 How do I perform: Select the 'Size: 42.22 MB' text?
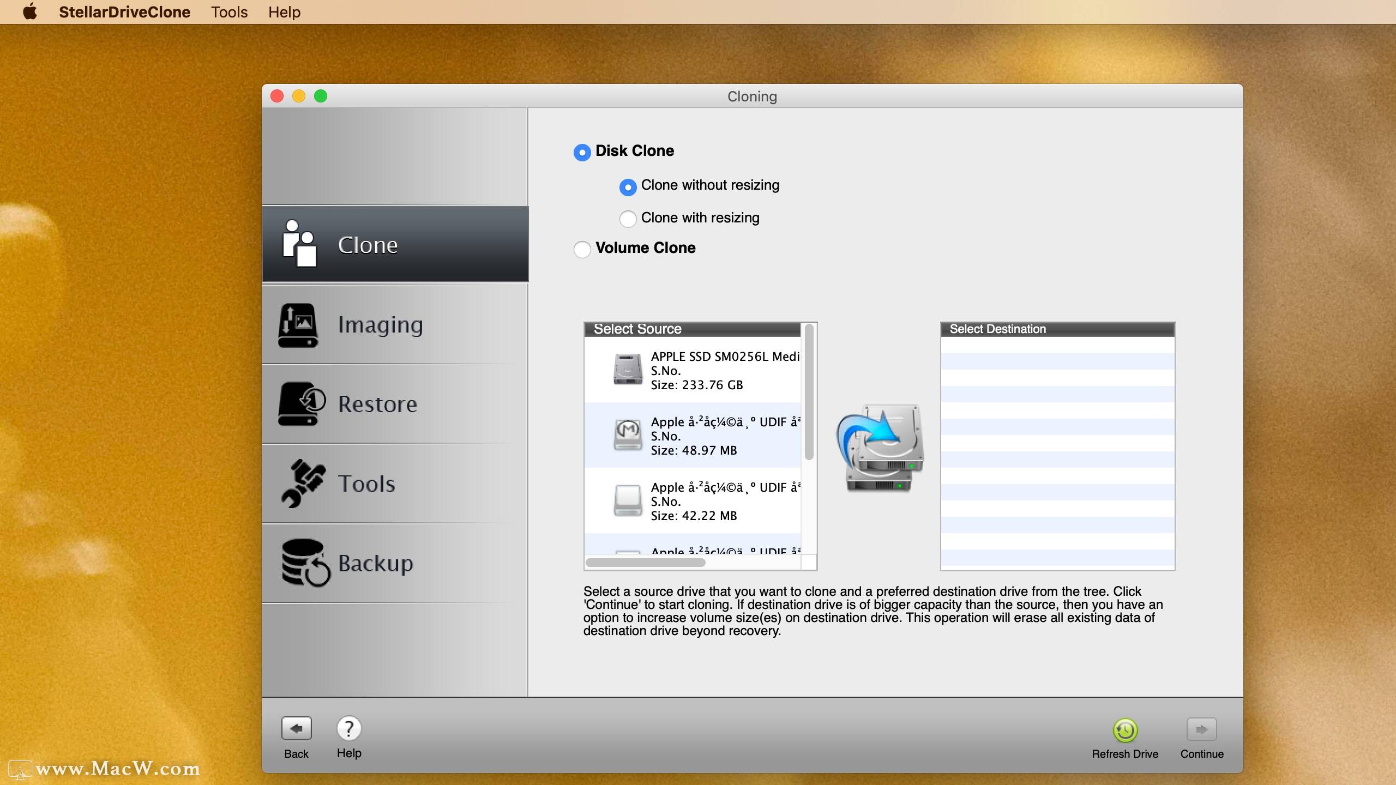[x=694, y=516]
